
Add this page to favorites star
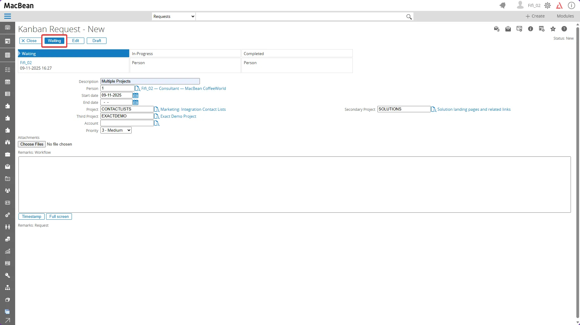pyautogui.click(x=553, y=29)
